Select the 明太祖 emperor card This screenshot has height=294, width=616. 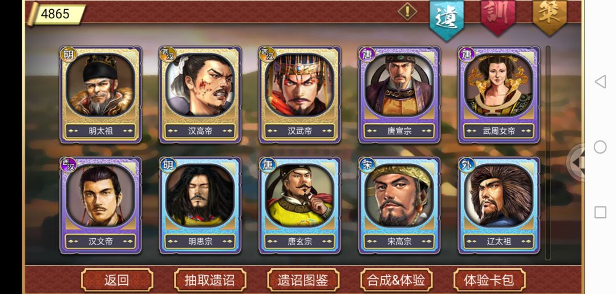coord(100,95)
